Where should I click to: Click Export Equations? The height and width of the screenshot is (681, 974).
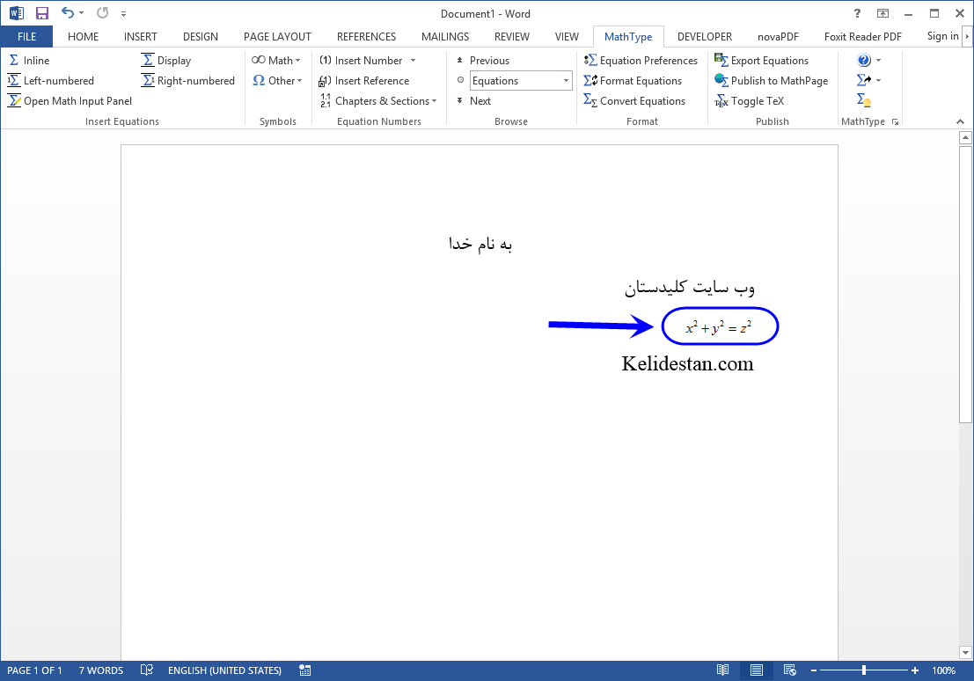[762, 61]
